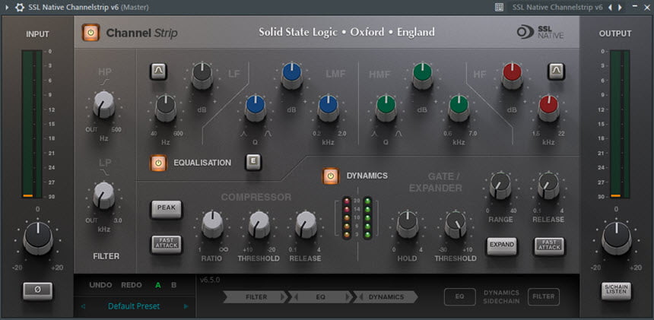Click the LF frequency Hz knob

166,107
